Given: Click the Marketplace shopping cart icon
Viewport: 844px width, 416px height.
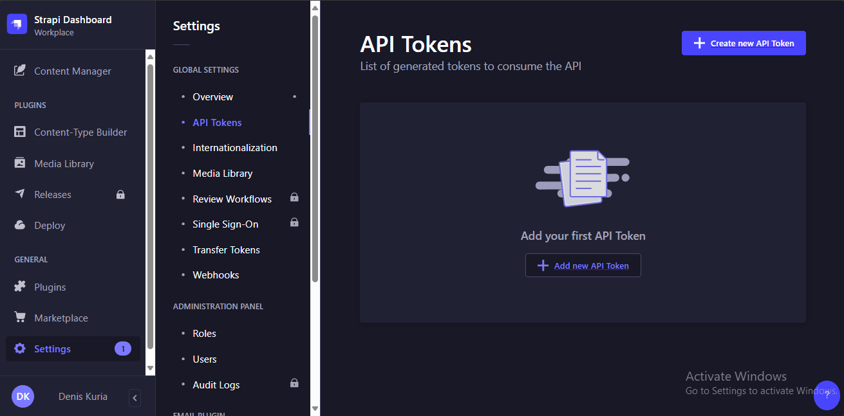Looking at the screenshot, I should click(20, 317).
